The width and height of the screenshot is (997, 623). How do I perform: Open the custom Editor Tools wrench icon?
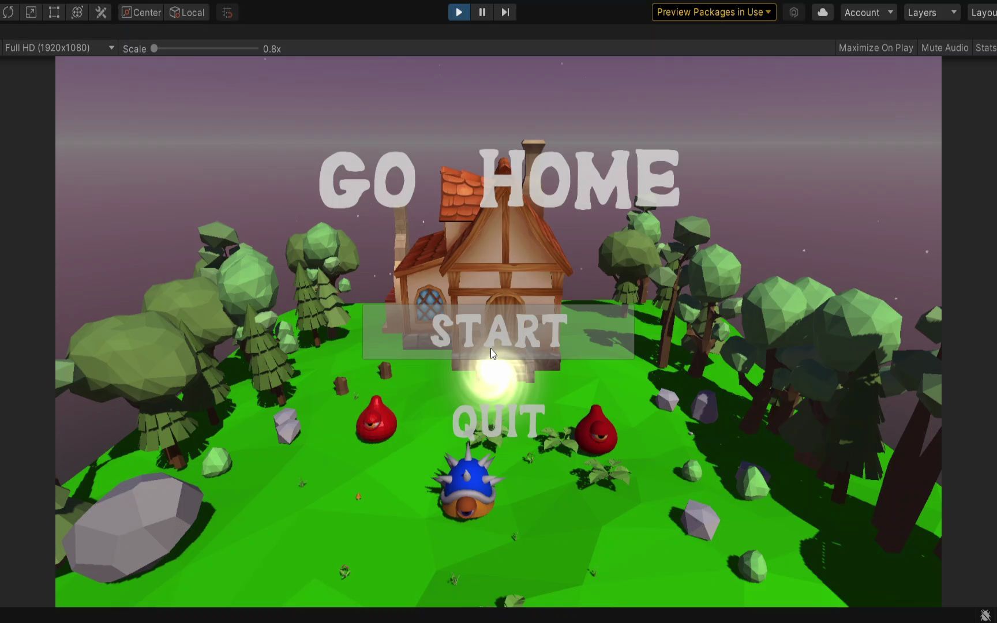(x=100, y=12)
